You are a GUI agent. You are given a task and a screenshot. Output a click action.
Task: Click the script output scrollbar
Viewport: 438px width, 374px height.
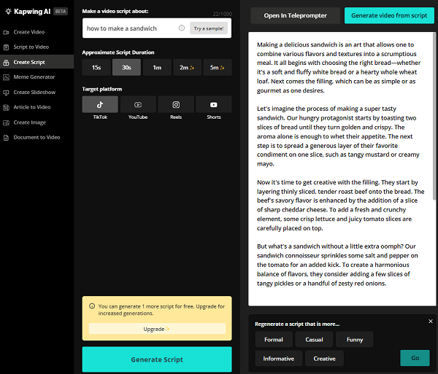(x=434, y=117)
